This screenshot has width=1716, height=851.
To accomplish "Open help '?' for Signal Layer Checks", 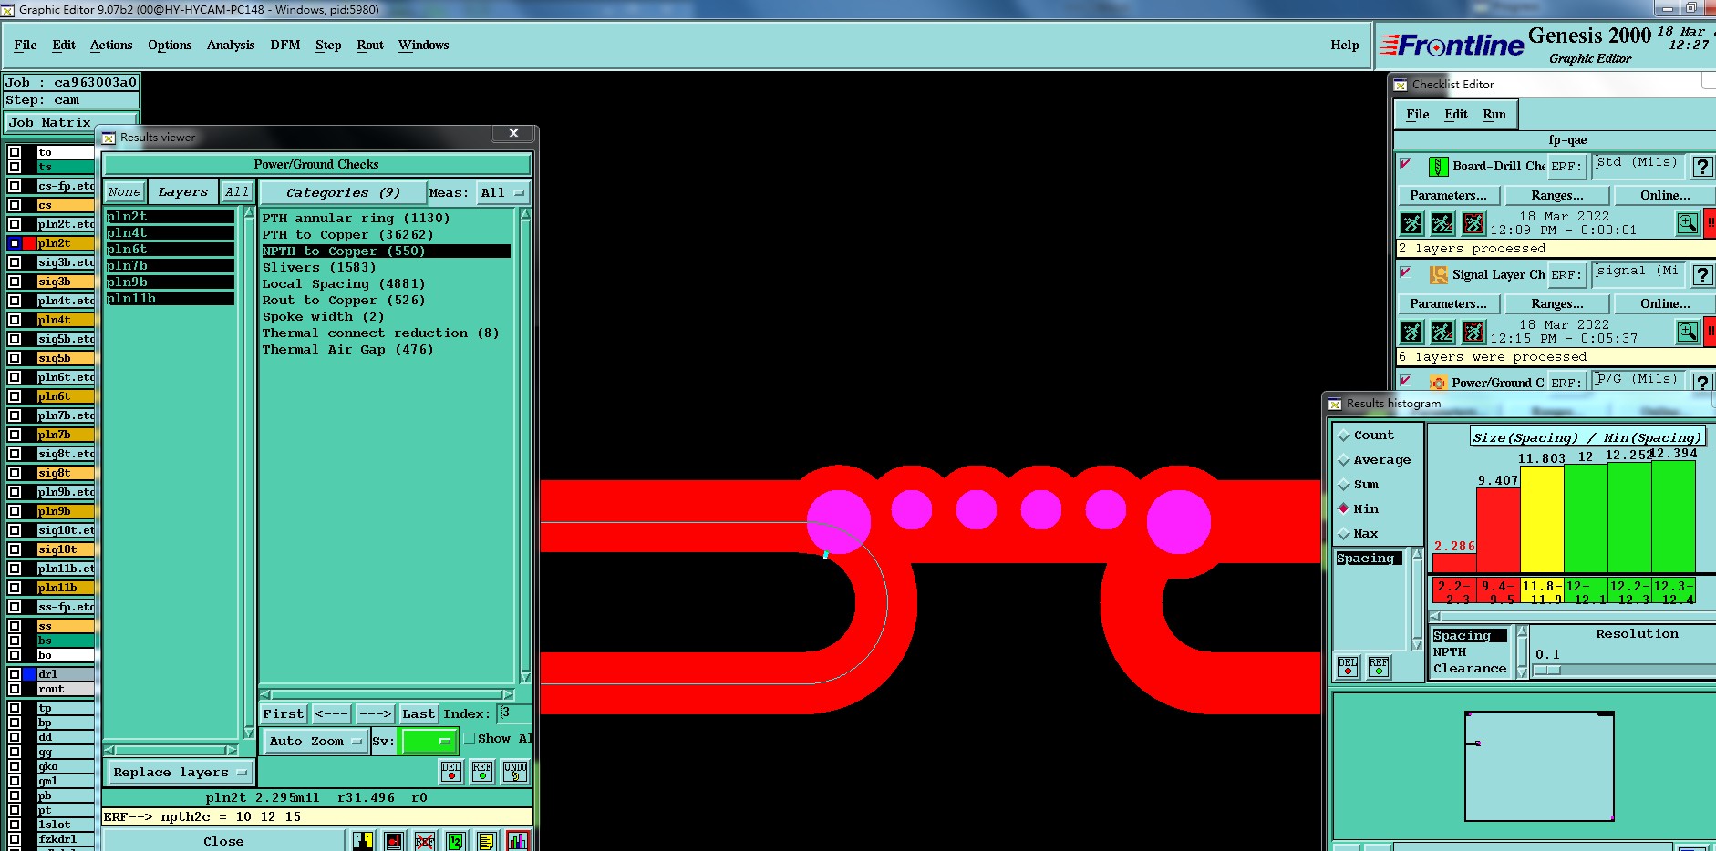I will pyautogui.click(x=1701, y=275).
